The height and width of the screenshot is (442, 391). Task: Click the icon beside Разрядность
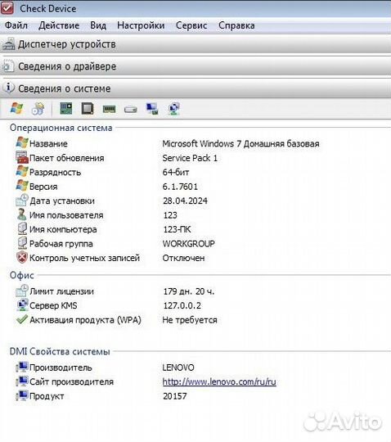click(x=22, y=171)
